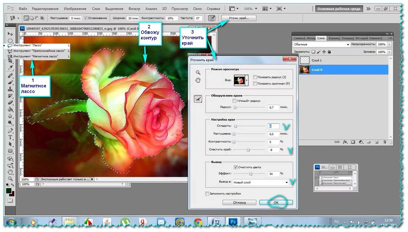Image resolution: width=408 pixels, height=232 pixels.
Task: Open the Заливка slider arrow
Action: 390,52
